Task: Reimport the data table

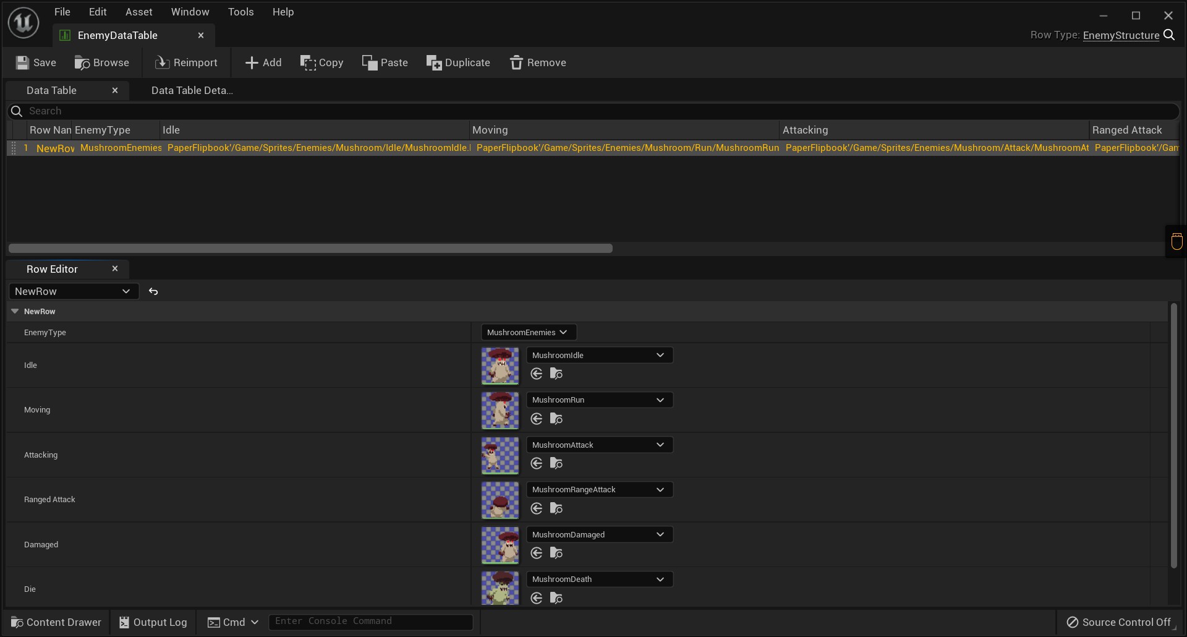Action: [x=186, y=62]
